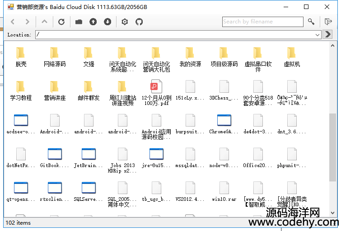Select the JetBrain... executable
The height and width of the screenshot is (231, 341).
tap(89, 158)
